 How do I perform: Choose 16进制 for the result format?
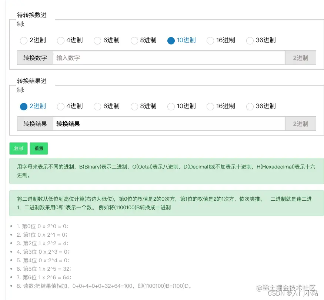click(x=210, y=106)
